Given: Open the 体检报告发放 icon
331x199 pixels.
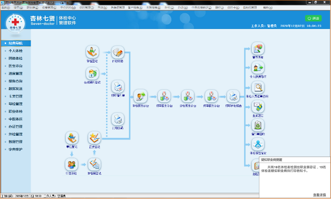Looking at the screenshot, I should coord(258,144).
